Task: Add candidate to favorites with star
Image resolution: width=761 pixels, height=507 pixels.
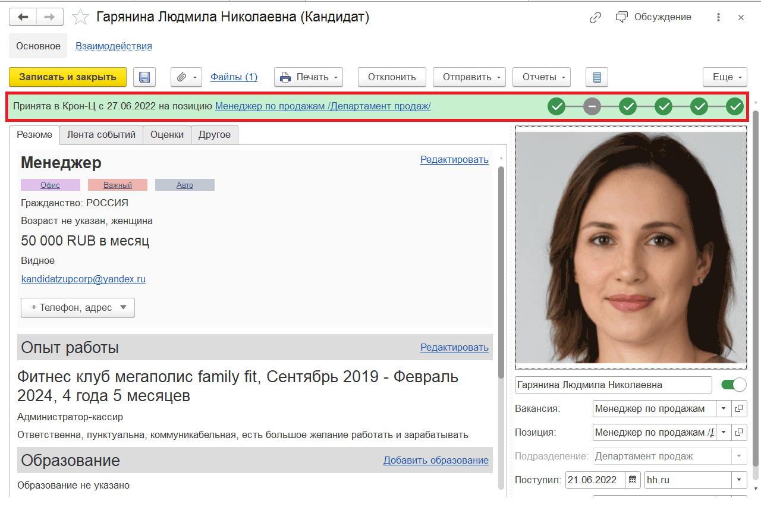Action: (x=80, y=17)
